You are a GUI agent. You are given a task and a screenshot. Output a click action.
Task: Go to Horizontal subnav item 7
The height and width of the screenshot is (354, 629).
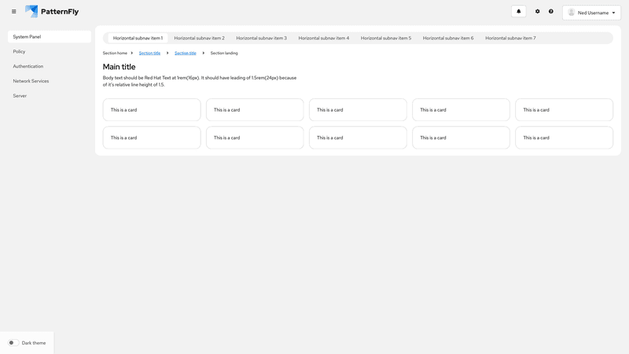pos(510,38)
